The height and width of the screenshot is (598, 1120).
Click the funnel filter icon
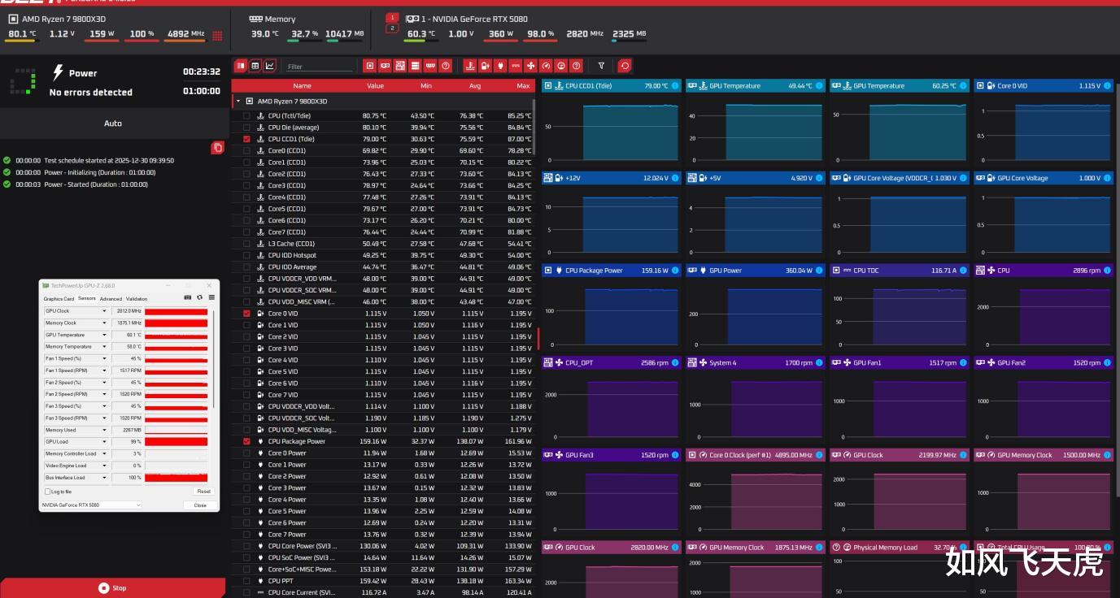(601, 66)
